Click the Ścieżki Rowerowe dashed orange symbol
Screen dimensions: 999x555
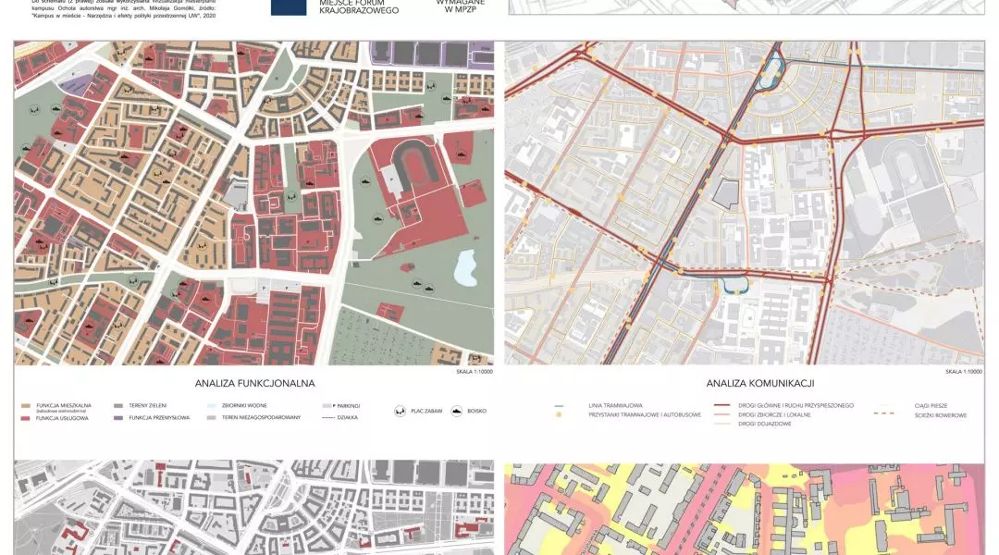click(883, 413)
